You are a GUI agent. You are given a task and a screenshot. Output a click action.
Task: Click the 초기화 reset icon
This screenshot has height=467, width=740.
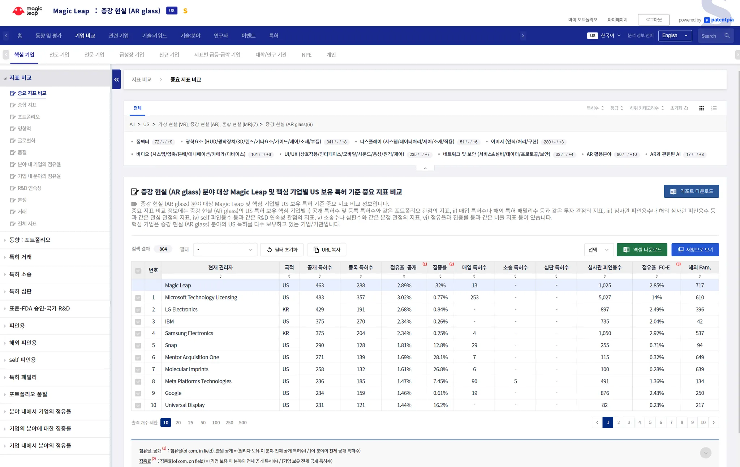(686, 108)
